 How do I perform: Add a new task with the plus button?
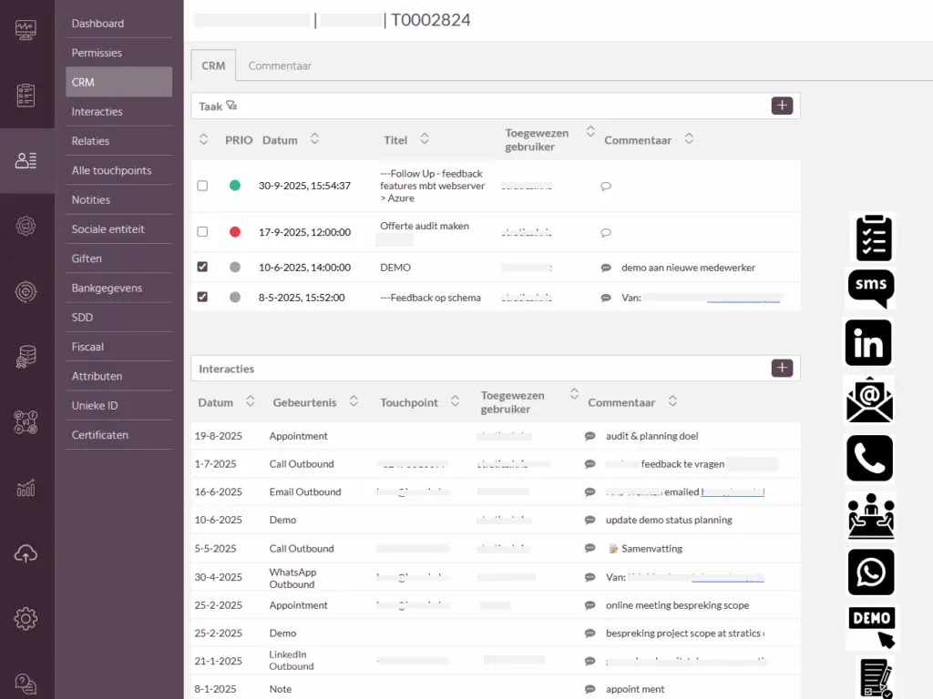point(782,106)
